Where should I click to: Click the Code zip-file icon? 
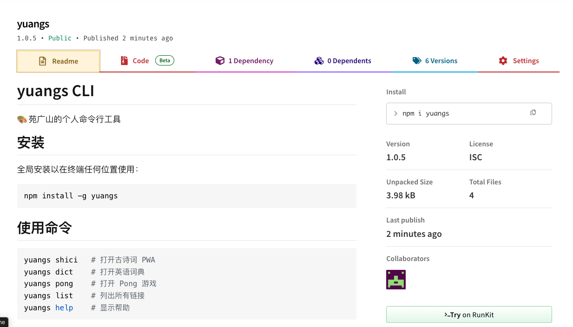click(124, 61)
